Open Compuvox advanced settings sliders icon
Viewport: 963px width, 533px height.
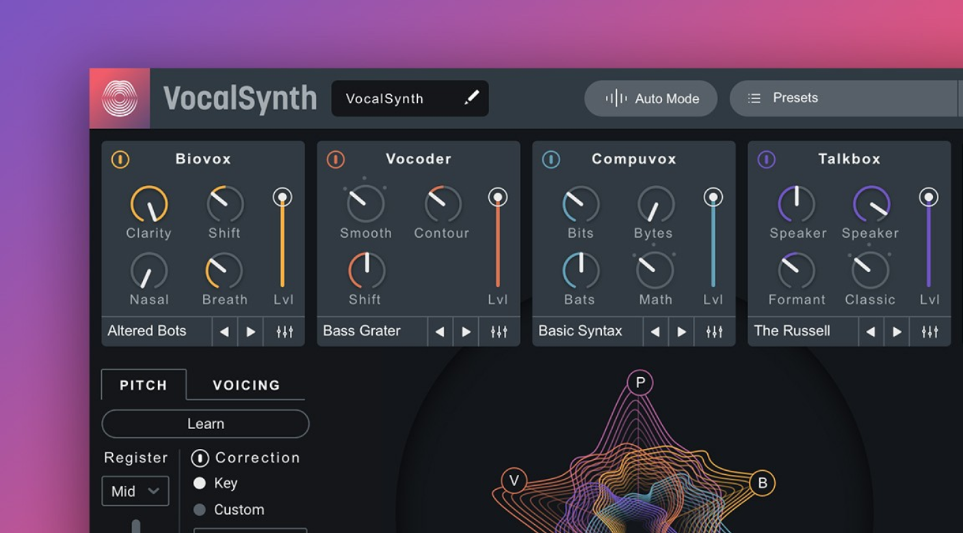click(x=715, y=332)
